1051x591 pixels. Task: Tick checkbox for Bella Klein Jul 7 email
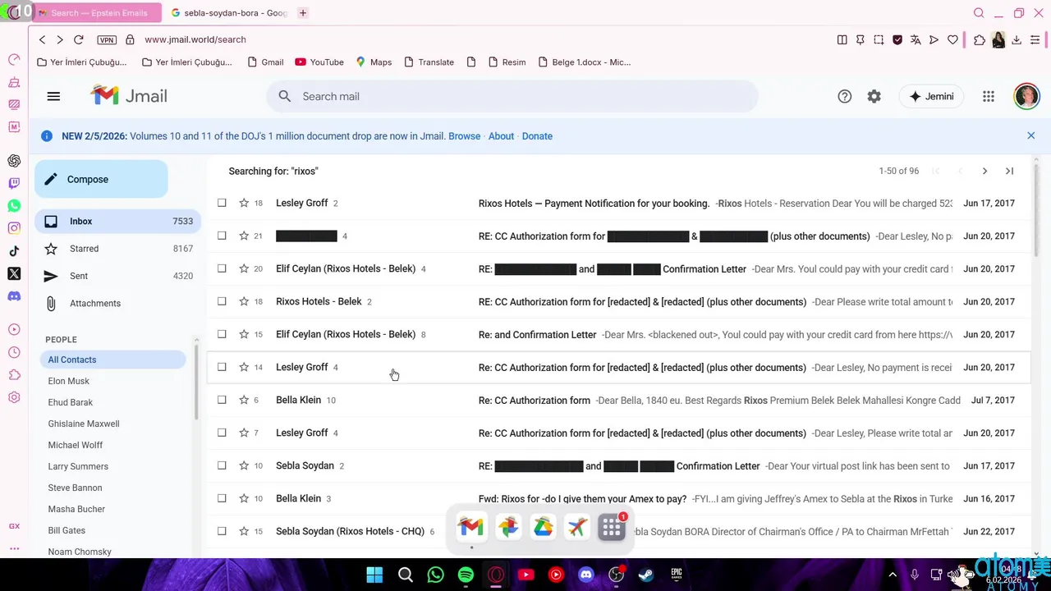pos(222,400)
